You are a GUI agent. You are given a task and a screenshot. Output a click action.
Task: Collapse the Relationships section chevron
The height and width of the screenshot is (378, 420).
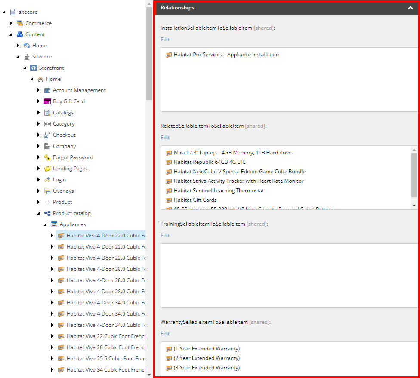[411, 8]
